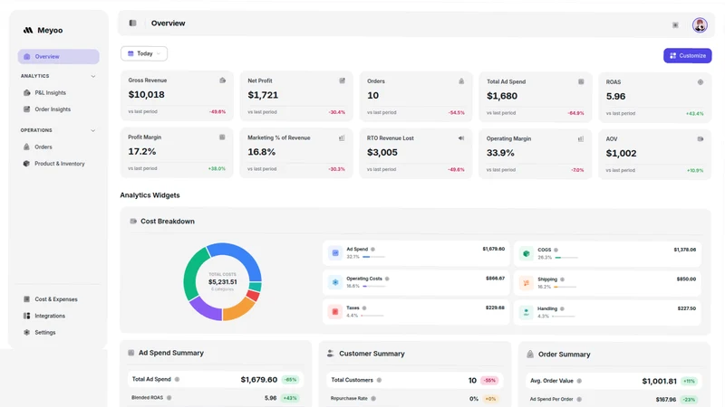Viewport: 725px width, 407px height.
Task: Click the RTO Revenue Lost megaphone icon
Action: [x=461, y=138]
